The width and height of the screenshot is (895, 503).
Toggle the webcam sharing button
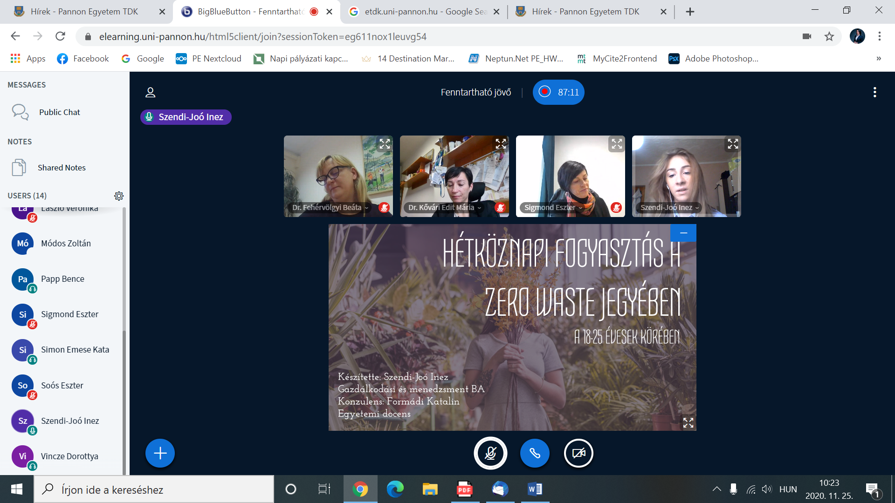click(578, 453)
